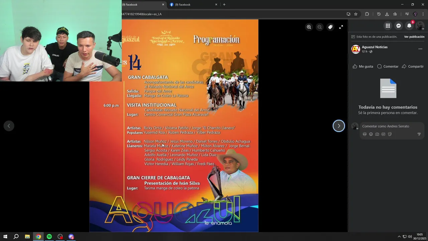Open Windows Start menu
Image resolution: width=428 pixels, height=241 pixels.
tap(5, 237)
